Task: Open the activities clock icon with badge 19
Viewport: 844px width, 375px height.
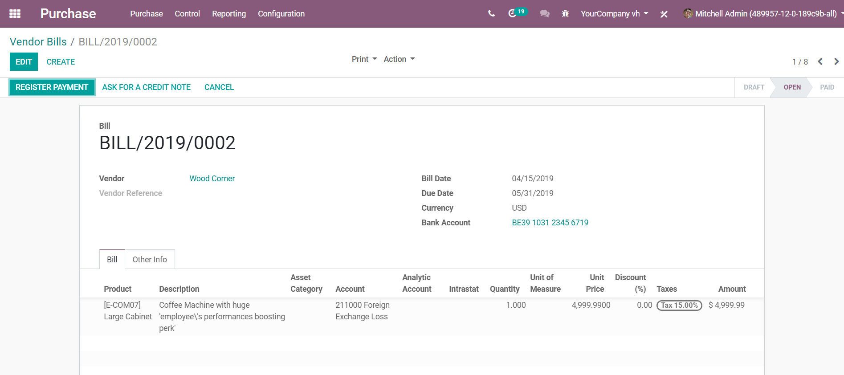Action: (x=513, y=13)
